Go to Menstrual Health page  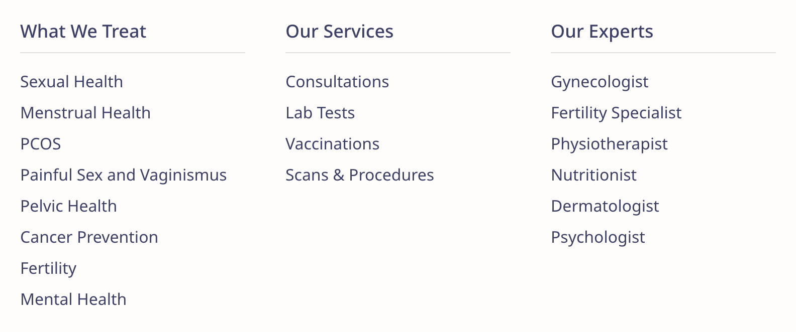pyautogui.click(x=85, y=113)
